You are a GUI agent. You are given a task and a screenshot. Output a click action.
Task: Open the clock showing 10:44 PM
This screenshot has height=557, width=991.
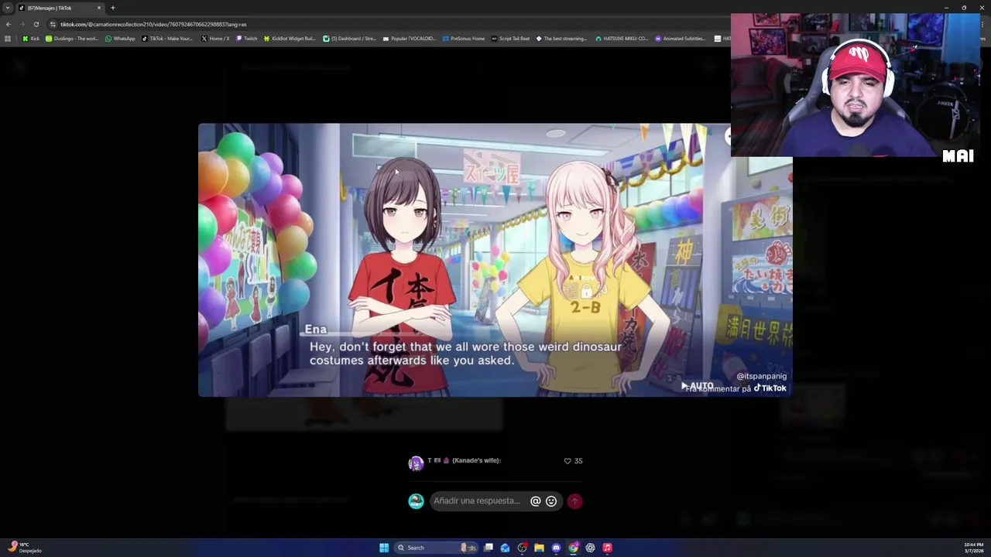pos(973,548)
